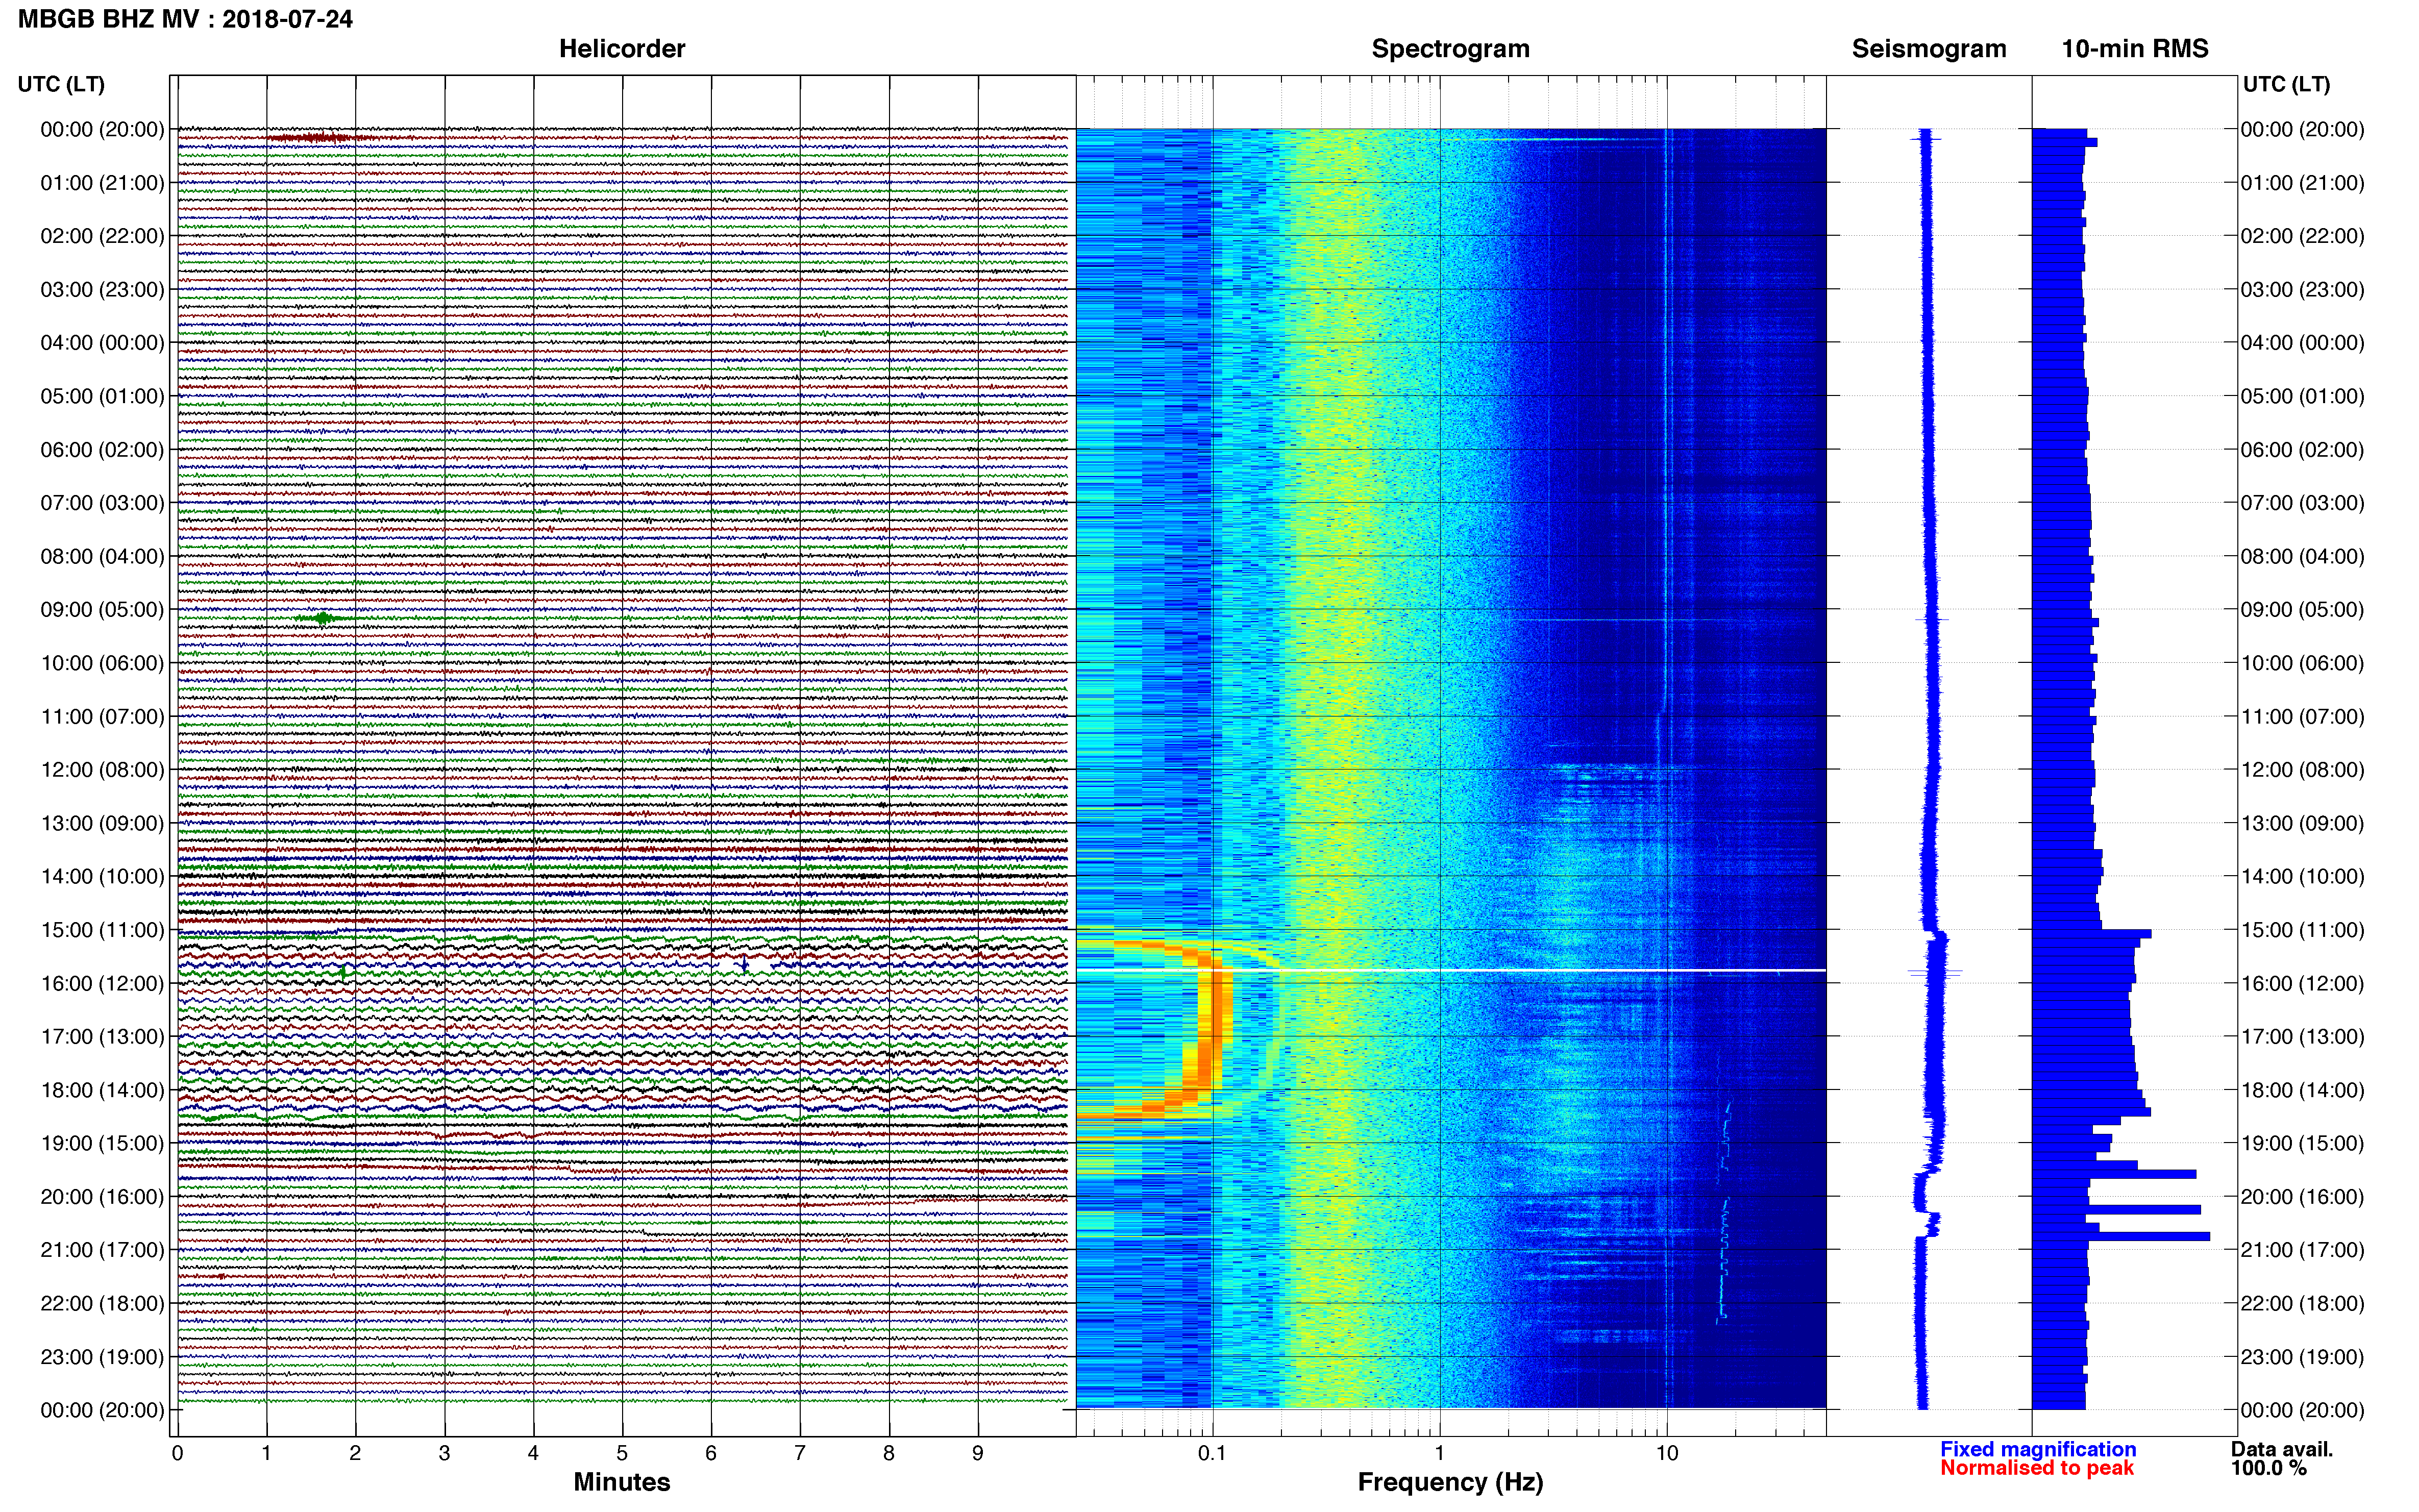This screenshot has height=1512, width=2419.
Task: Click the left '01:00 (21:00)' time label
Action: (102, 183)
